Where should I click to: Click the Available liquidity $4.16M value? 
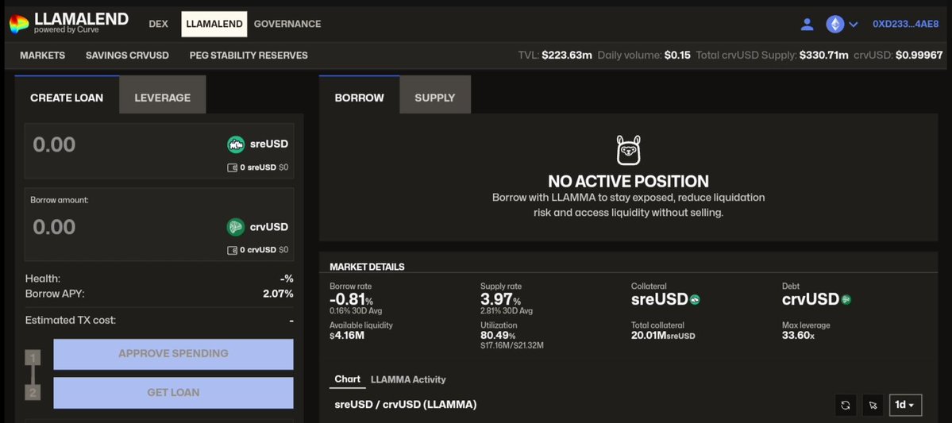click(x=347, y=335)
